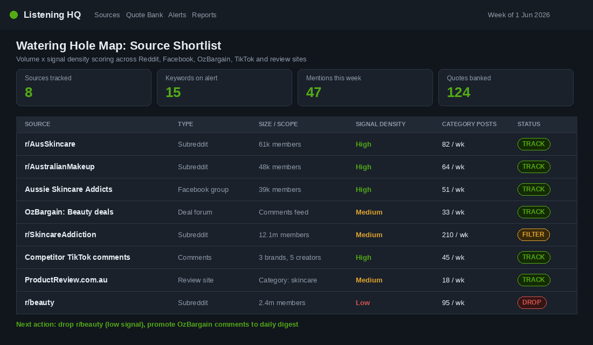Click the 61k members cell
Image resolution: width=593 pixels, height=345 pixels.
280,144
